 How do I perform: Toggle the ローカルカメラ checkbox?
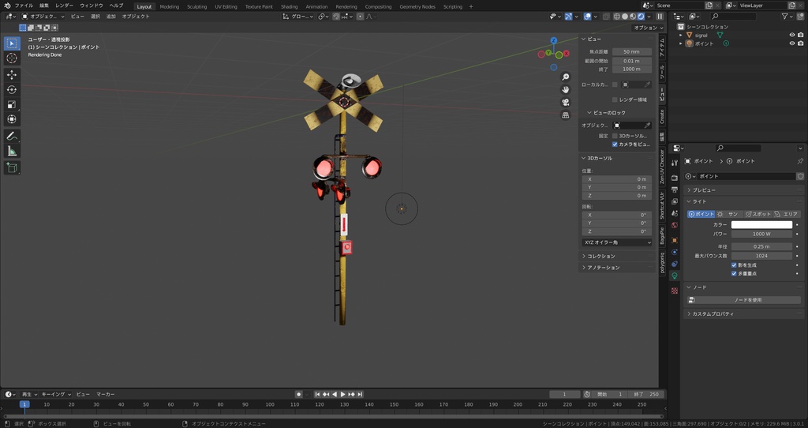point(615,84)
